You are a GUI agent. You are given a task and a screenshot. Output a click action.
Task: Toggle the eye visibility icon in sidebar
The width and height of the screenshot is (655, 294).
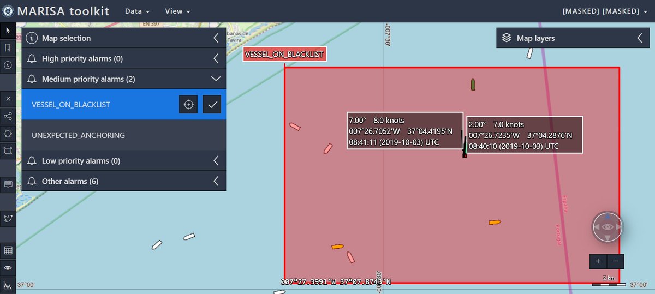click(8, 268)
